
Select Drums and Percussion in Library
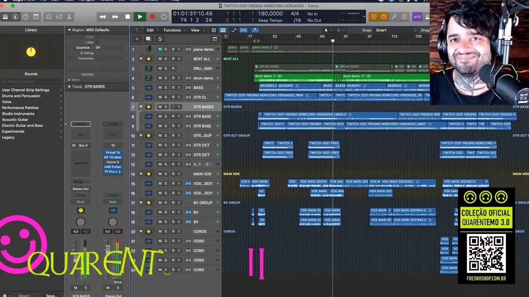coord(21,96)
